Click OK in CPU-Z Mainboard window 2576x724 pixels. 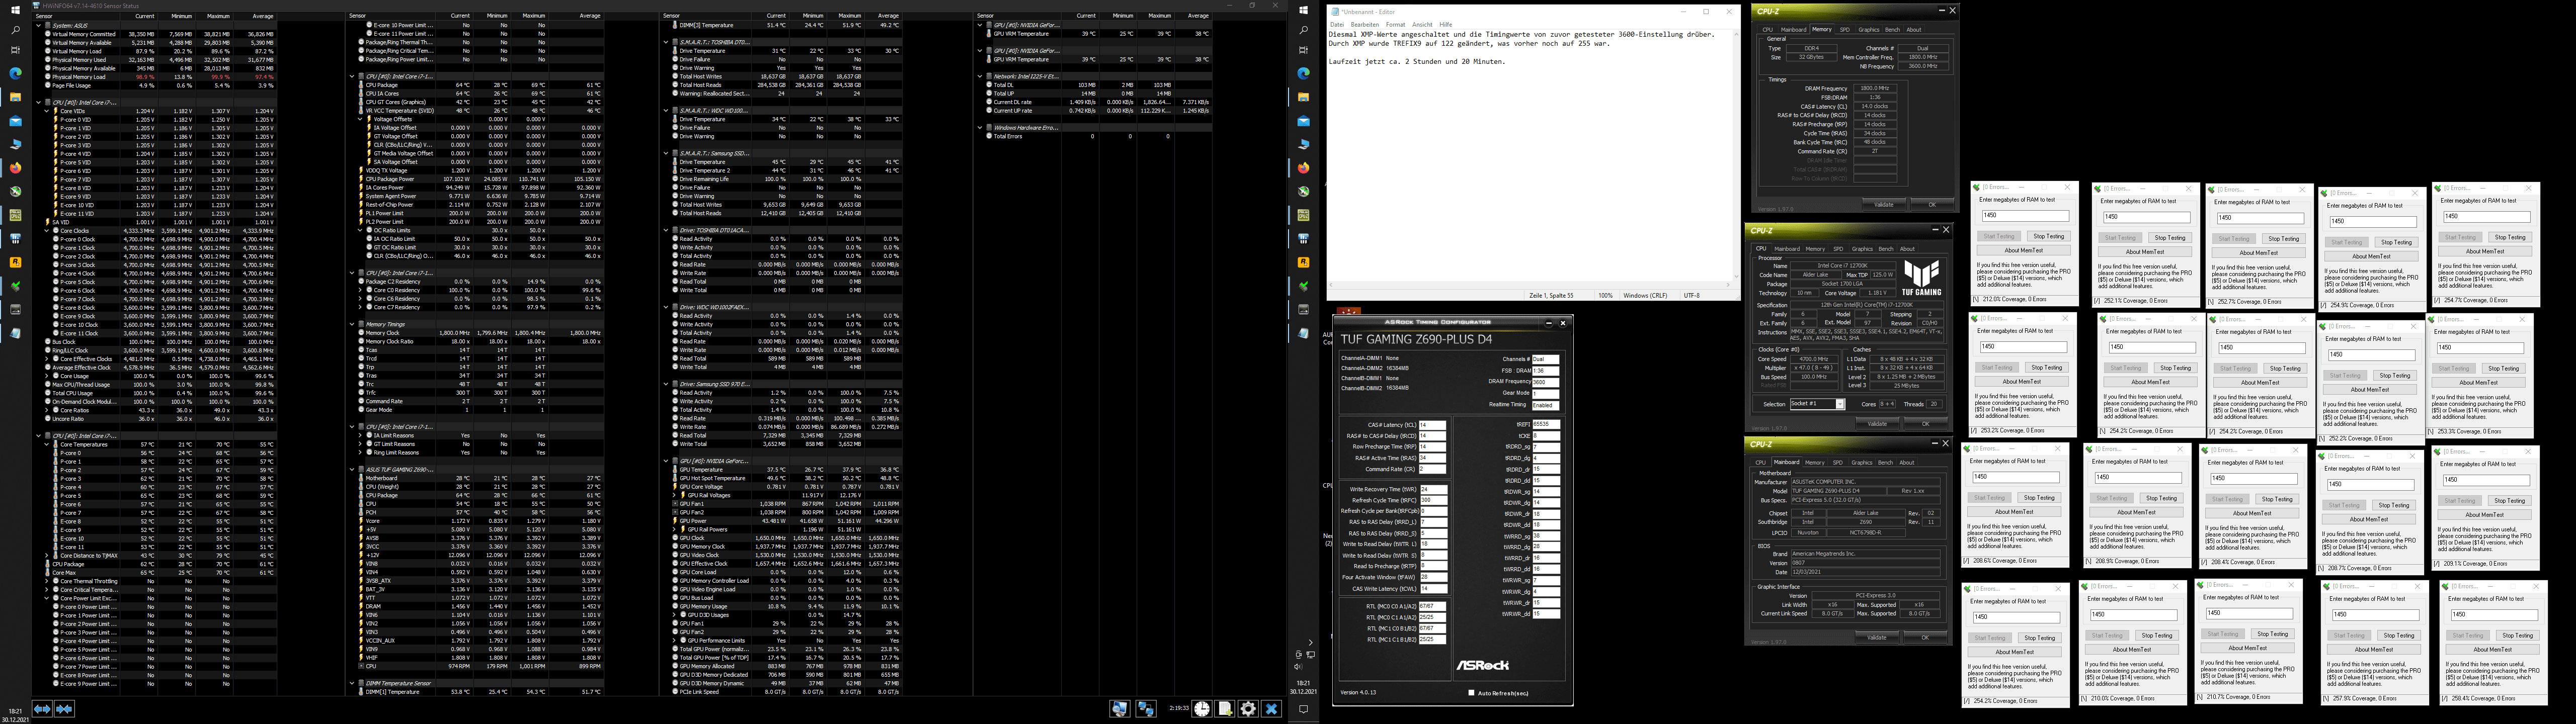[1925, 637]
